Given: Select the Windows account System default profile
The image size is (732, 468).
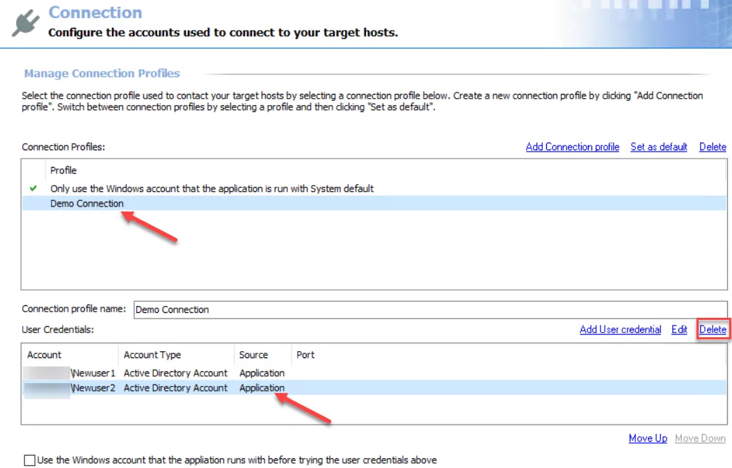Looking at the screenshot, I should click(x=374, y=188).
